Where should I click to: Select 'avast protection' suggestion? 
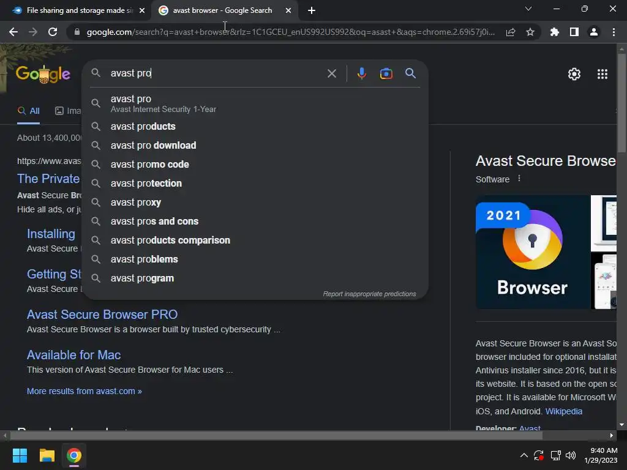pos(255,184)
